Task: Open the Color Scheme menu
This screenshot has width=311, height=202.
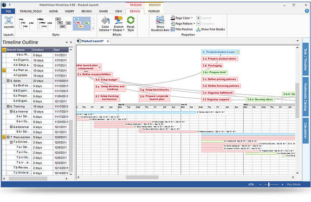Action: coord(105,24)
